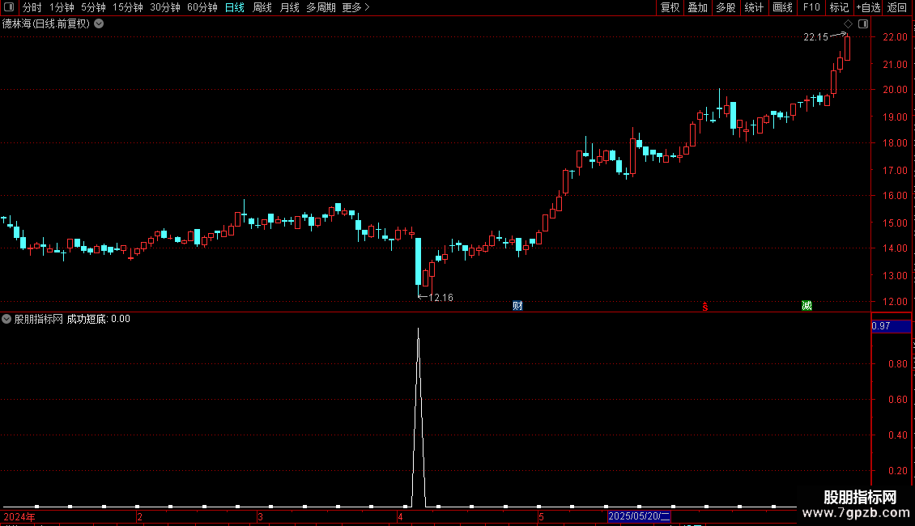This screenshot has height=526, width=915.
Task: Switch to 分时 intraday view
Action: coord(32,7)
